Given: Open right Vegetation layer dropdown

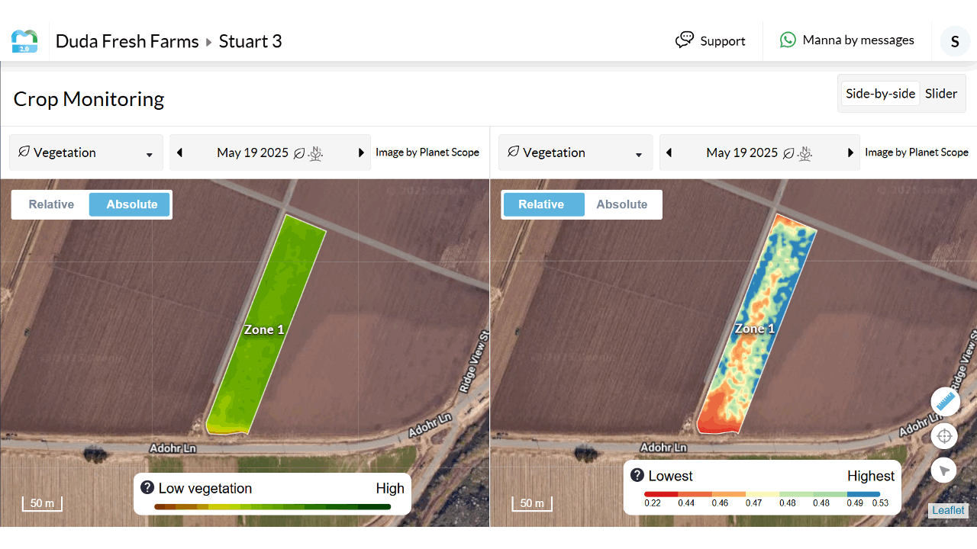Looking at the screenshot, I should (x=576, y=152).
